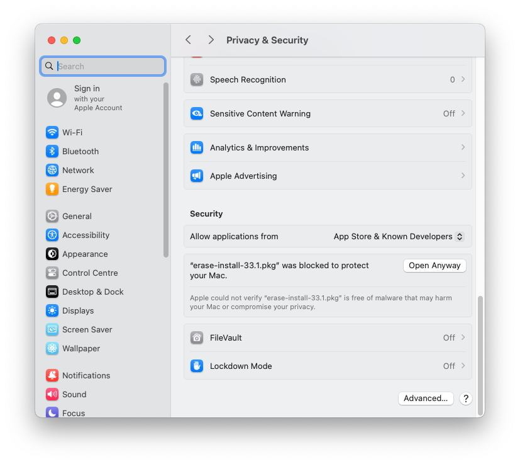
Task: Select the Focus moon icon
Action: 52,412
